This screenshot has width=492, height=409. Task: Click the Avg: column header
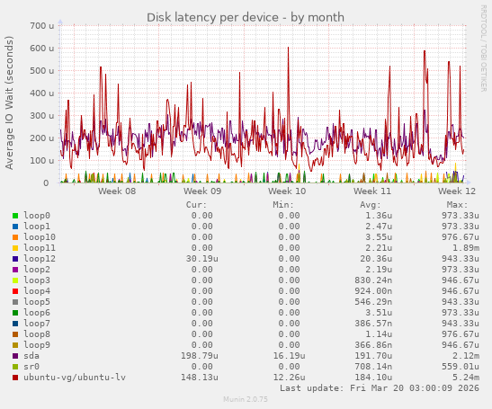coord(371,205)
